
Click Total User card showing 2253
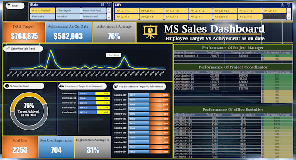pos(20,147)
